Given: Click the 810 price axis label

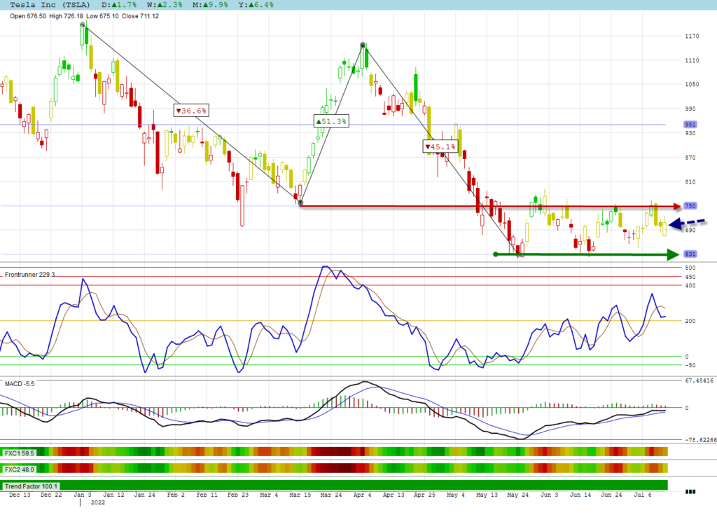Looking at the screenshot, I should 690,181.
